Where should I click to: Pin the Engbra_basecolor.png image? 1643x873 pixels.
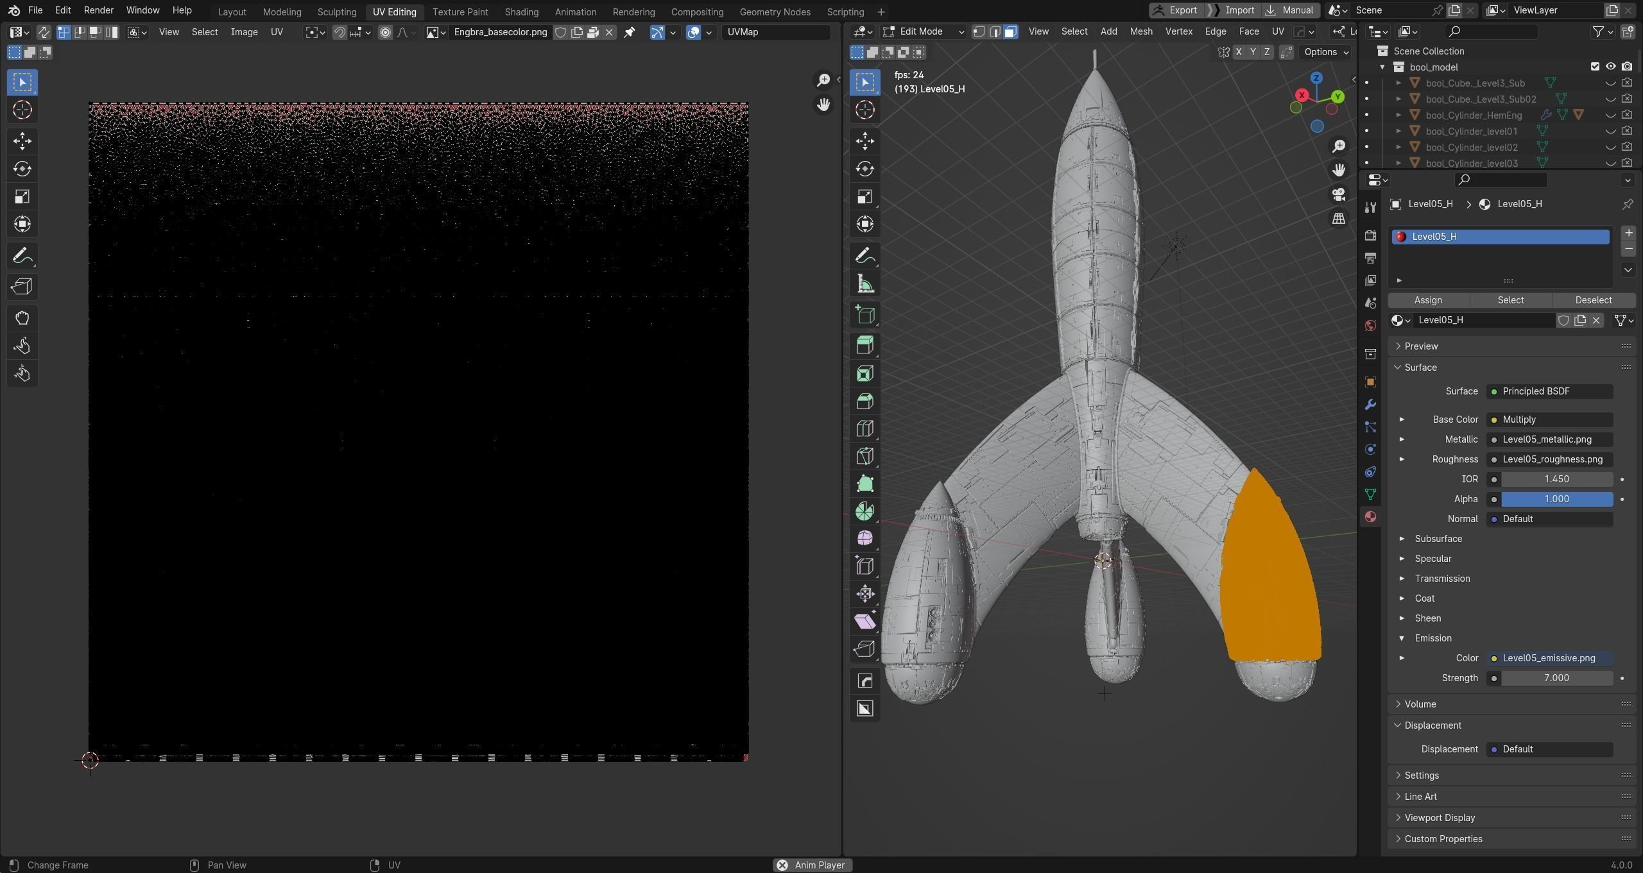(x=629, y=32)
